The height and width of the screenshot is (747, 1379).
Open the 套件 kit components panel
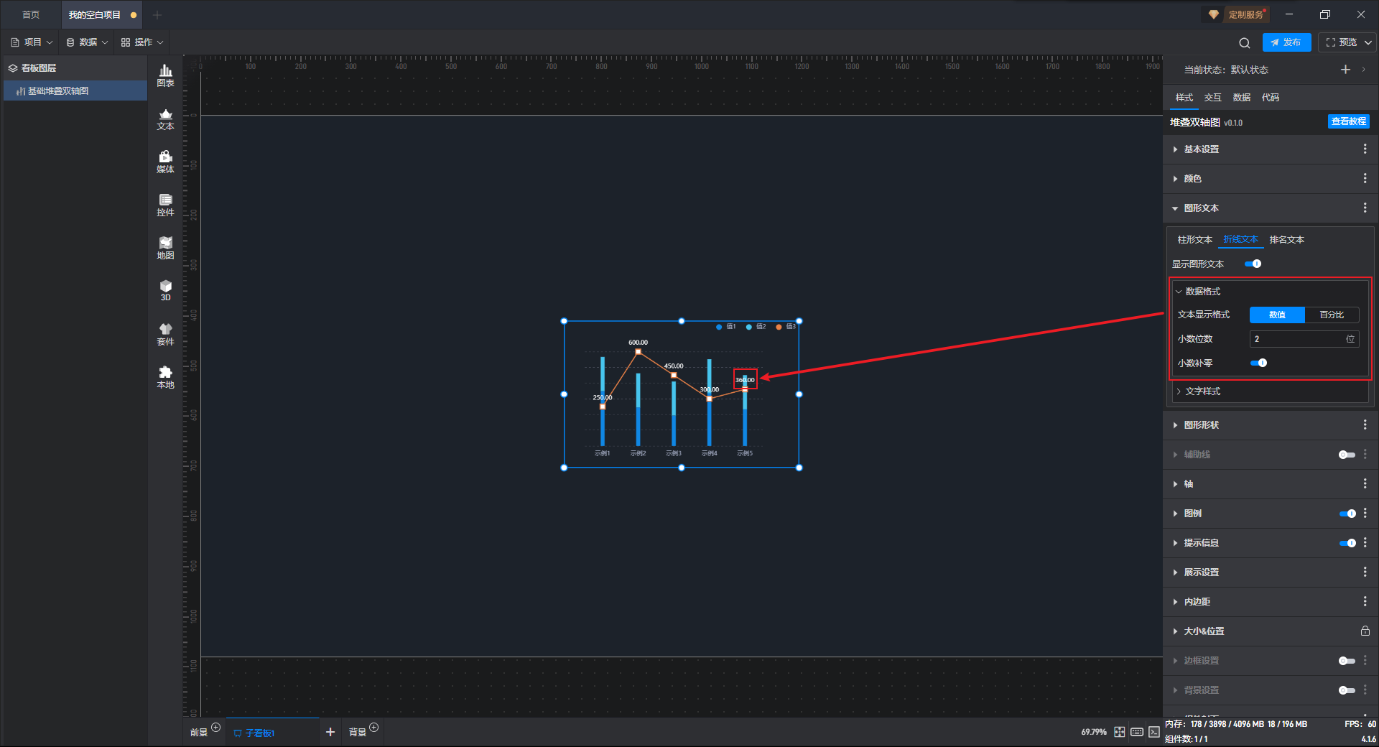pos(165,334)
